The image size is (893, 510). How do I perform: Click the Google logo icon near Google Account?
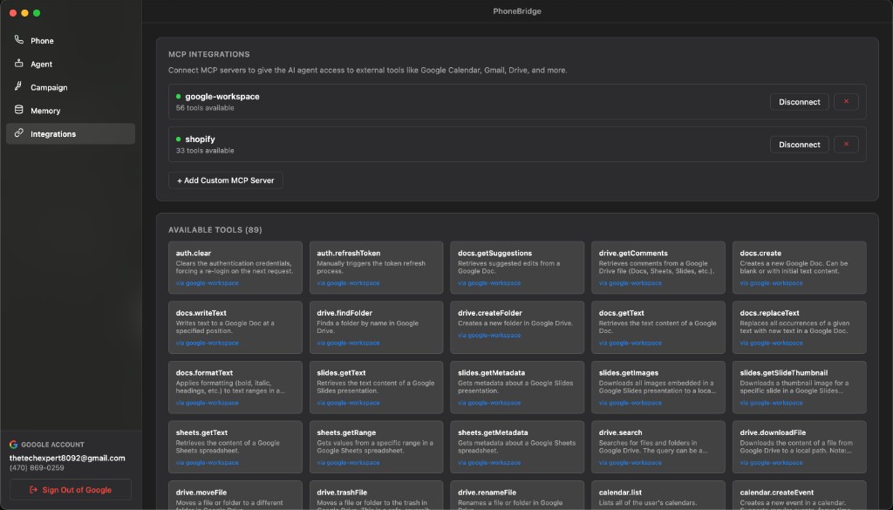pos(14,445)
